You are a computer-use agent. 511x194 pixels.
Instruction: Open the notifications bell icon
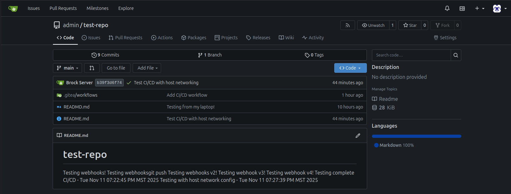(447, 8)
